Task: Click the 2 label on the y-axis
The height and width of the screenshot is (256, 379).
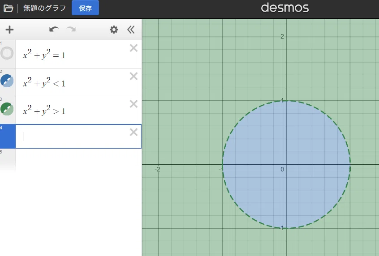Action: tap(282, 36)
